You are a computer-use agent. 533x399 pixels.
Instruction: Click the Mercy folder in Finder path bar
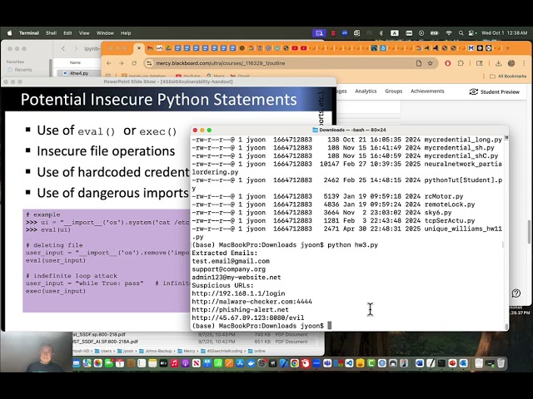(187, 351)
